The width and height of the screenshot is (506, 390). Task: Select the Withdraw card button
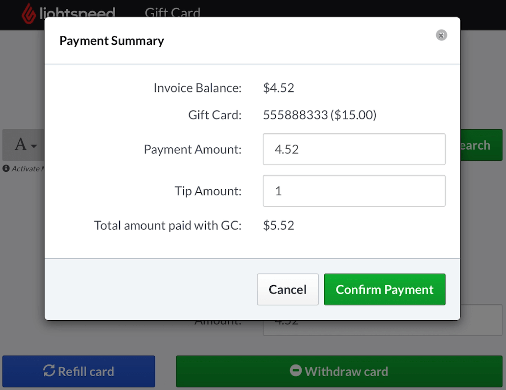click(339, 371)
